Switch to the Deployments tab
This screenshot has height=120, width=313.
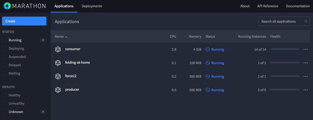pyautogui.click(x=92, y=6)
